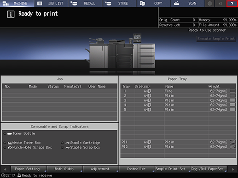Click the tray 3 paper level bar
Screen dimensions: 238x178
(x=232, y=100)
